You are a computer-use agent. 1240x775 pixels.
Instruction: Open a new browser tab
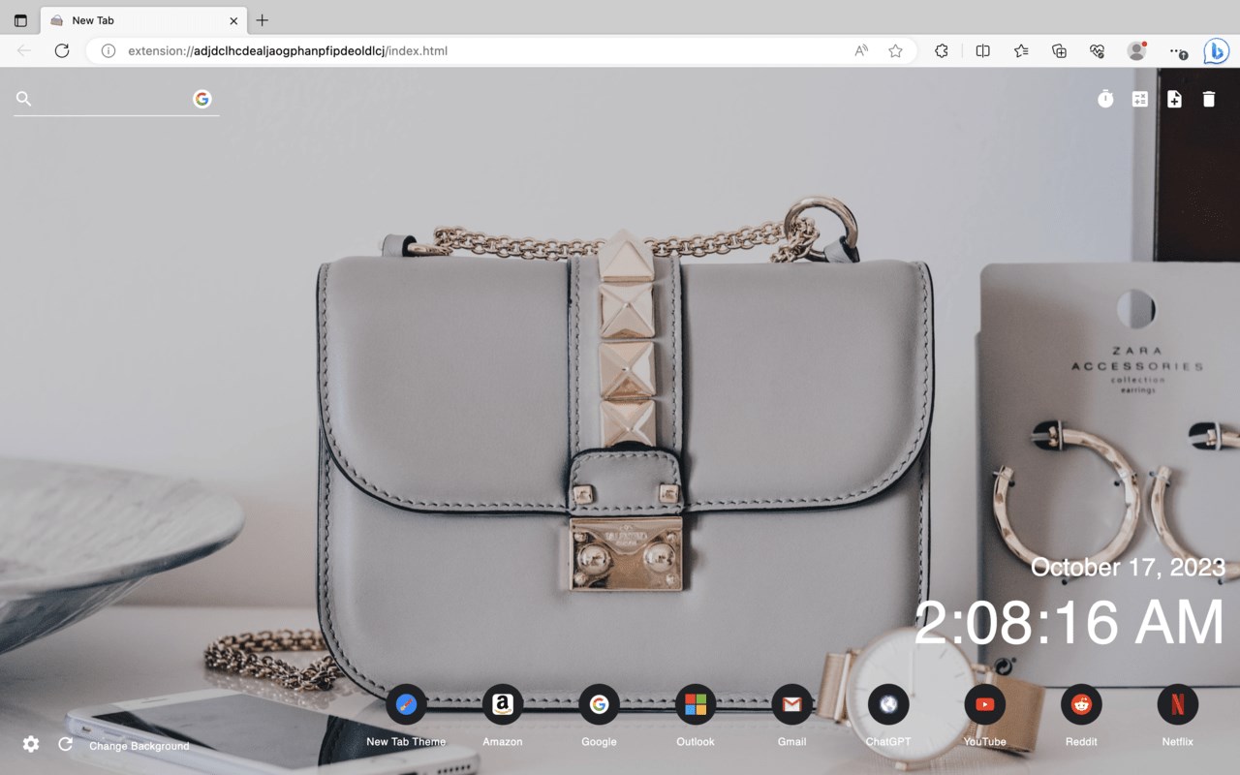[263, 20]
